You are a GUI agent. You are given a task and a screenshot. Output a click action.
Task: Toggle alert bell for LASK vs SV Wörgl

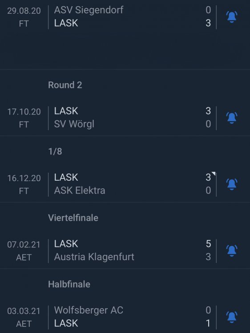point(231,118)
